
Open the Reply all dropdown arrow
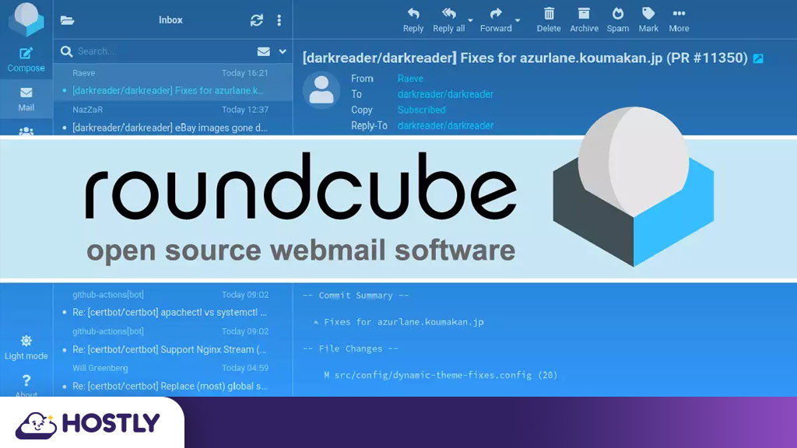(x=470, y=20)
